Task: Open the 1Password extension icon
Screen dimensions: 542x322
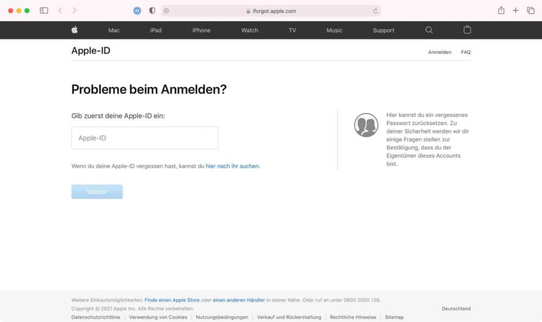Action: click(137, 11)
